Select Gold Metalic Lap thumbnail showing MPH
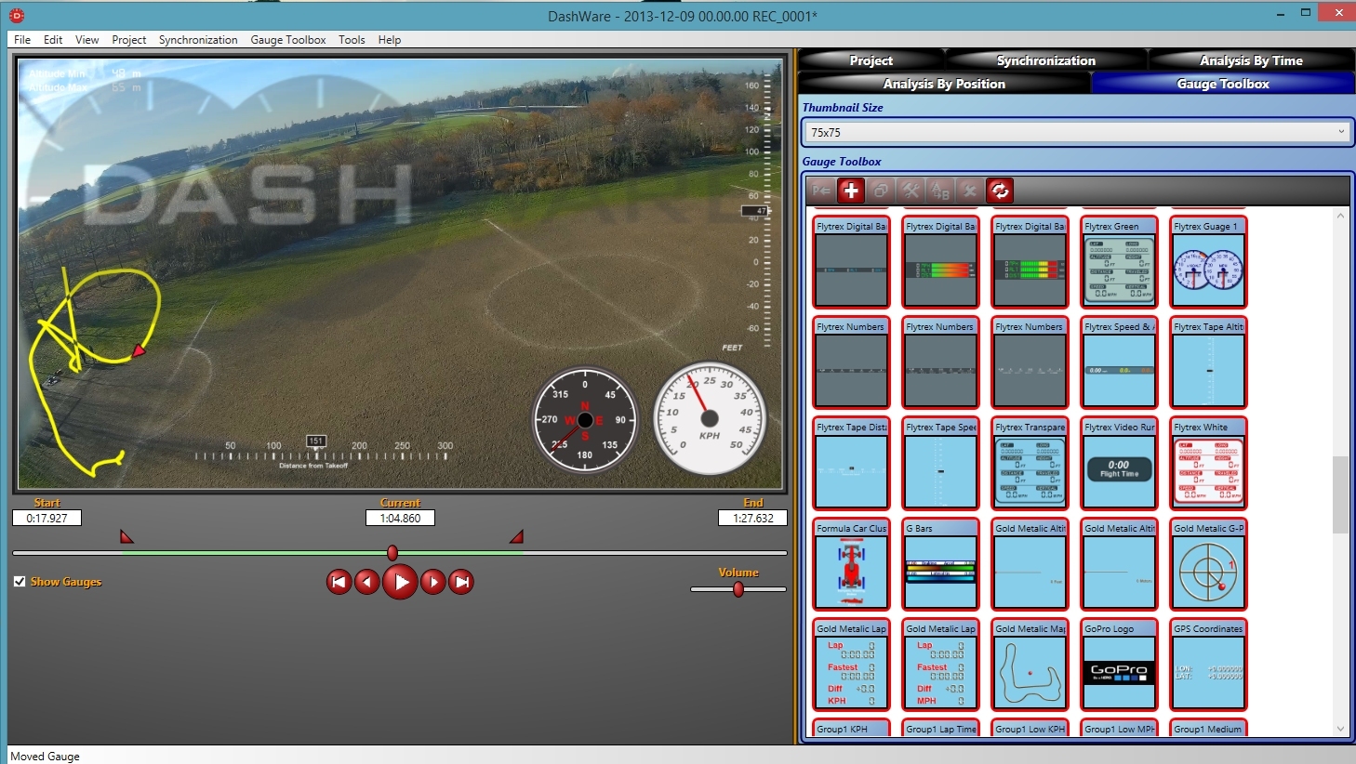 [x=940, y=665]
